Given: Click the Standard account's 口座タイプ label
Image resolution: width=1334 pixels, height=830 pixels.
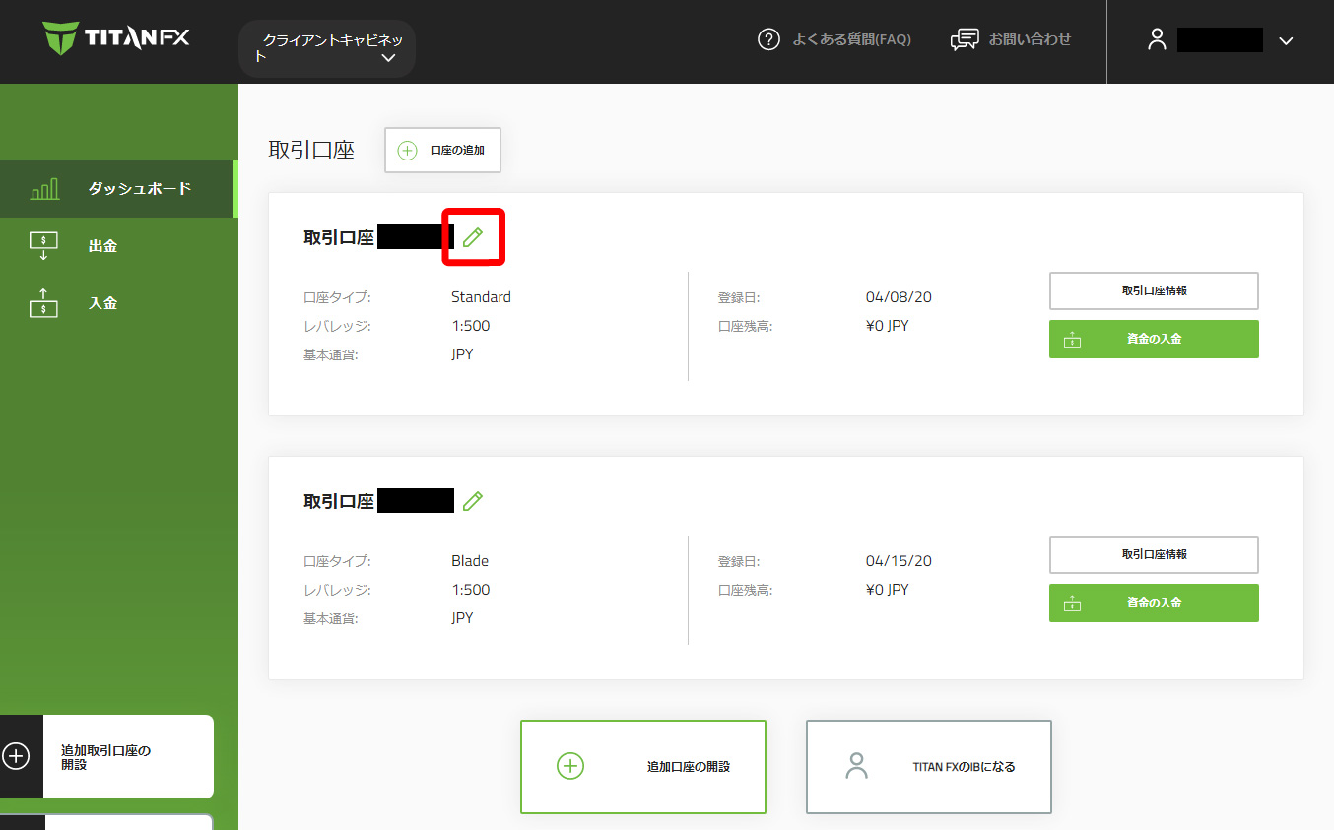Looking at the screenshot, I should [337, 297].
